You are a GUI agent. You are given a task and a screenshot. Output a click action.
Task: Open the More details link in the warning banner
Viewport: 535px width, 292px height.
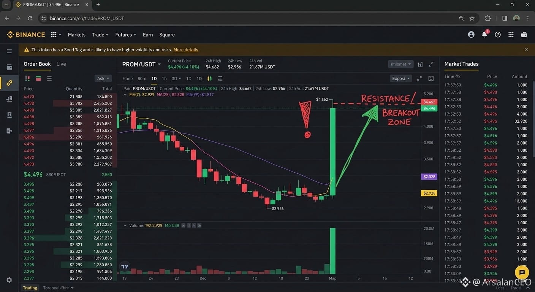[186, 50]
